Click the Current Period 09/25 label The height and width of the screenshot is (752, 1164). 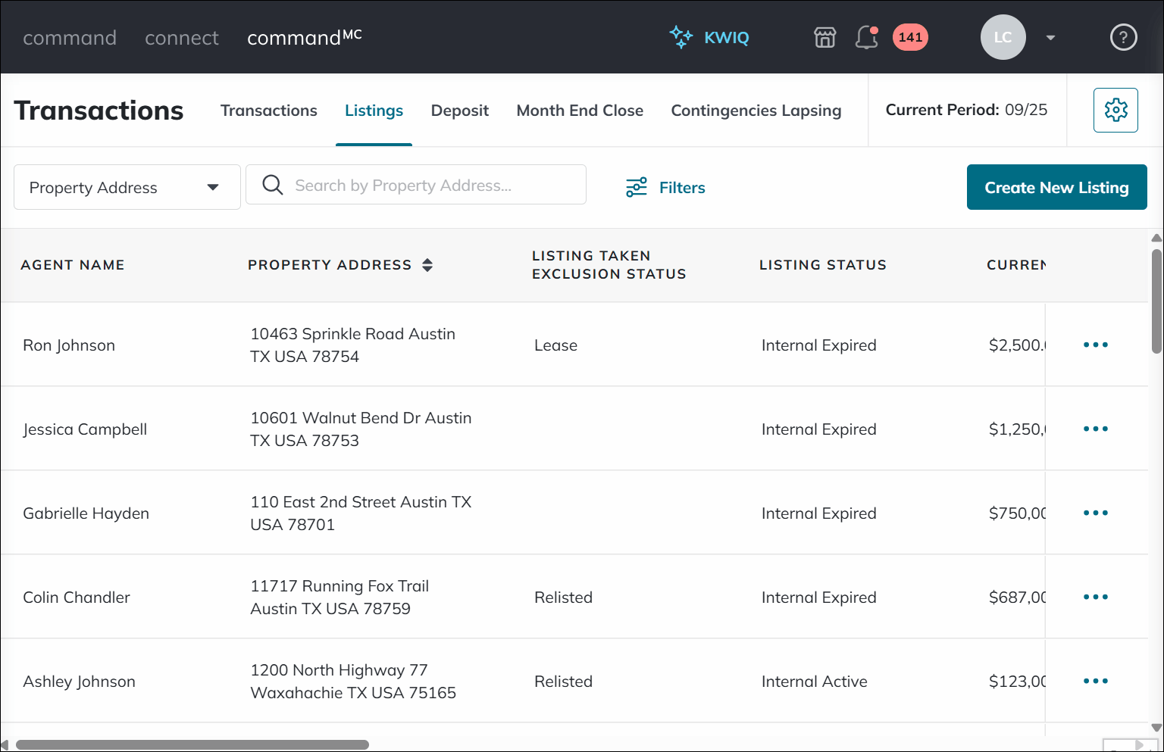click(x=966, y=110)
